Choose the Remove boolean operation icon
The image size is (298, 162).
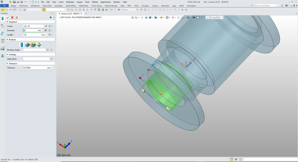point(33,45)
